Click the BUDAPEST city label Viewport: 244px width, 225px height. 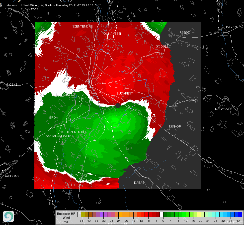tap(125, 93)
